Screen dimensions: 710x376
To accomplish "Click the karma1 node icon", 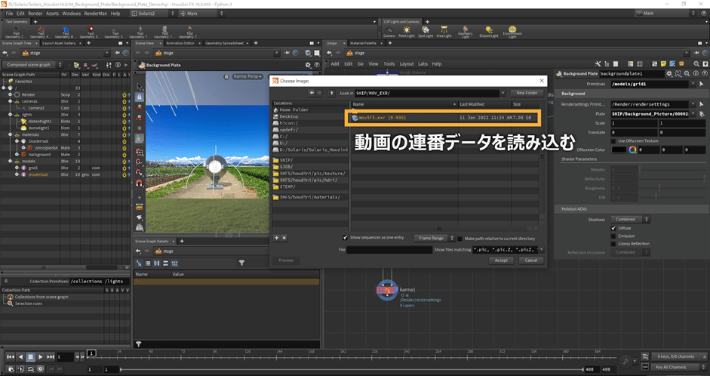I will (386, 289).
